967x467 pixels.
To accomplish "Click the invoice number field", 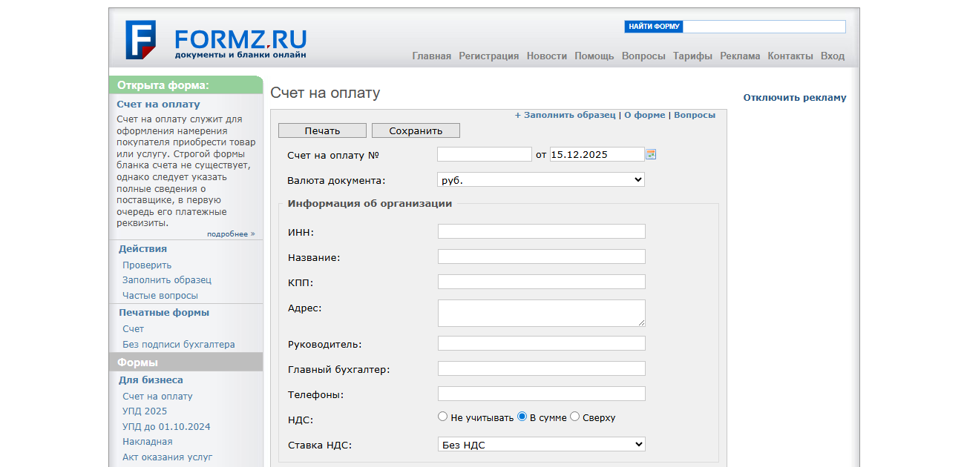I will click(x=484, y=154).
